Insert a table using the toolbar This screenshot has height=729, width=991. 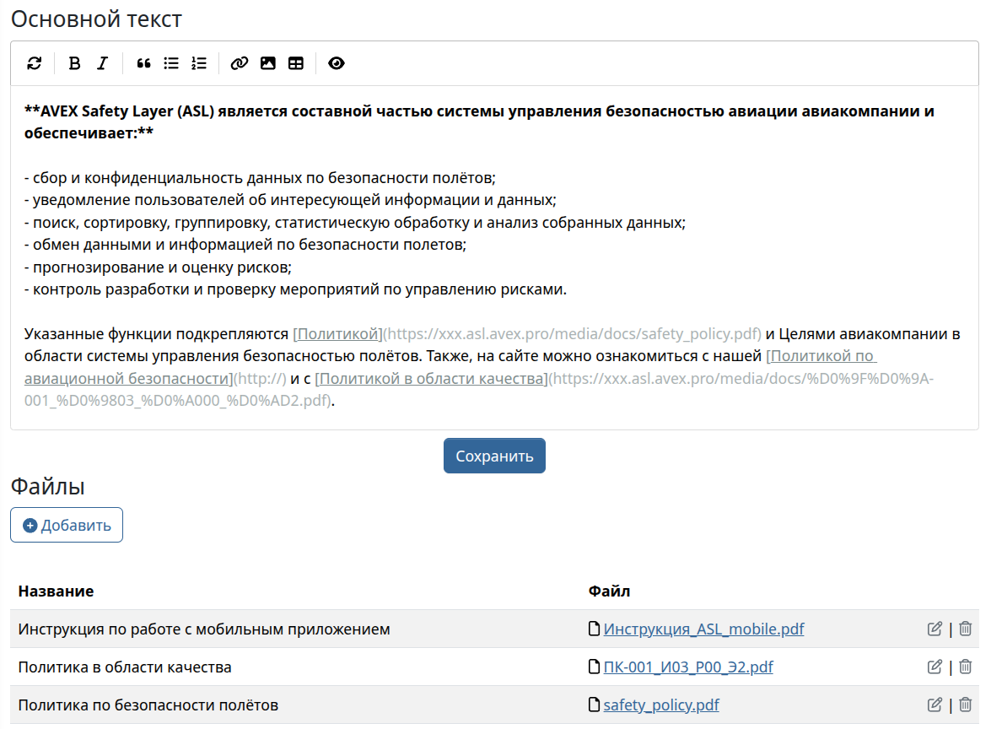pos(296,63)
